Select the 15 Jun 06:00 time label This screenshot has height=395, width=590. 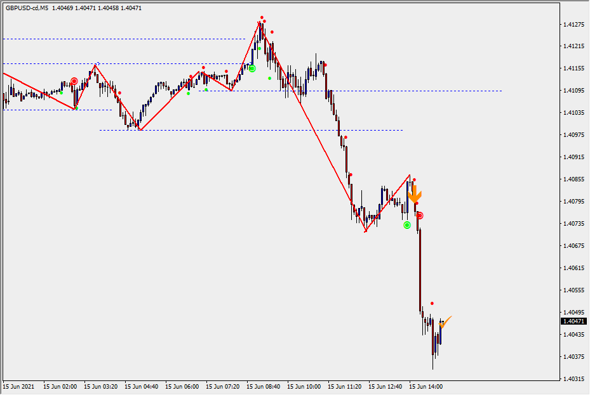click(x=182, y=386)
